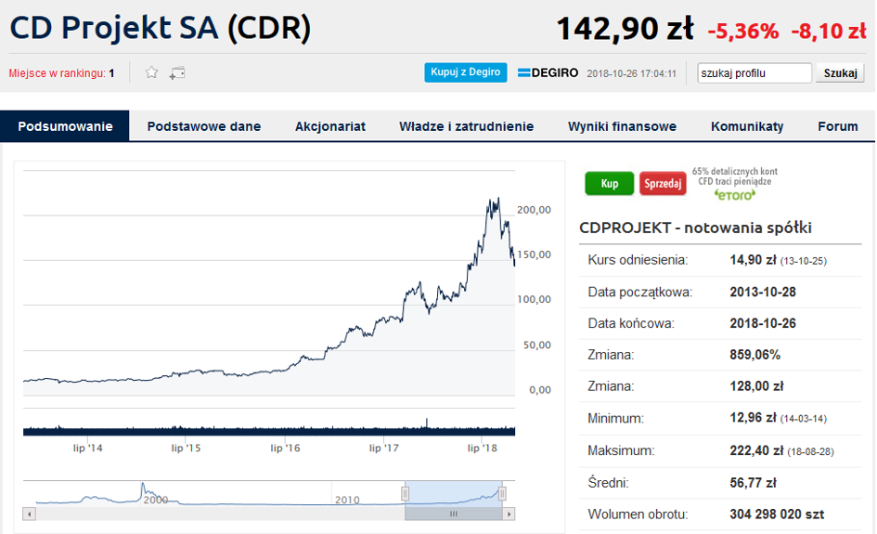The image size is (877, 534).
Task: Open the DEGIRO logo link
Action: [x=548, y=72]
